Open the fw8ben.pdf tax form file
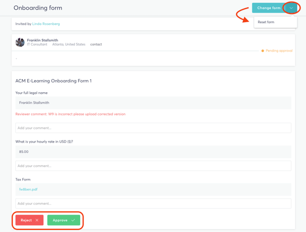Viewport: 306px width, 232px height. 28,189
